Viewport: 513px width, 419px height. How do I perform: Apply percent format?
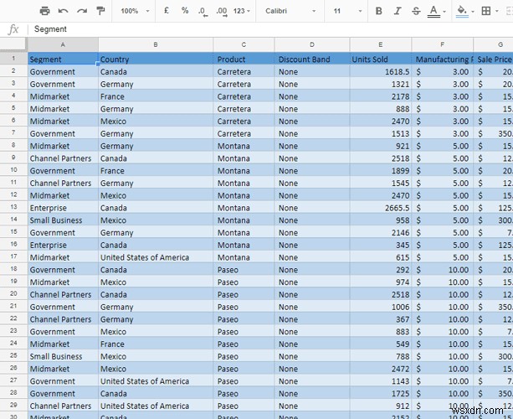pos(185,11)
